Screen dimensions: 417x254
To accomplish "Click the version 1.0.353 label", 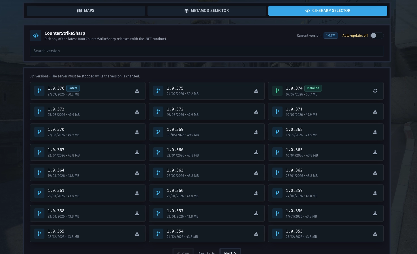I will [294, 231].
